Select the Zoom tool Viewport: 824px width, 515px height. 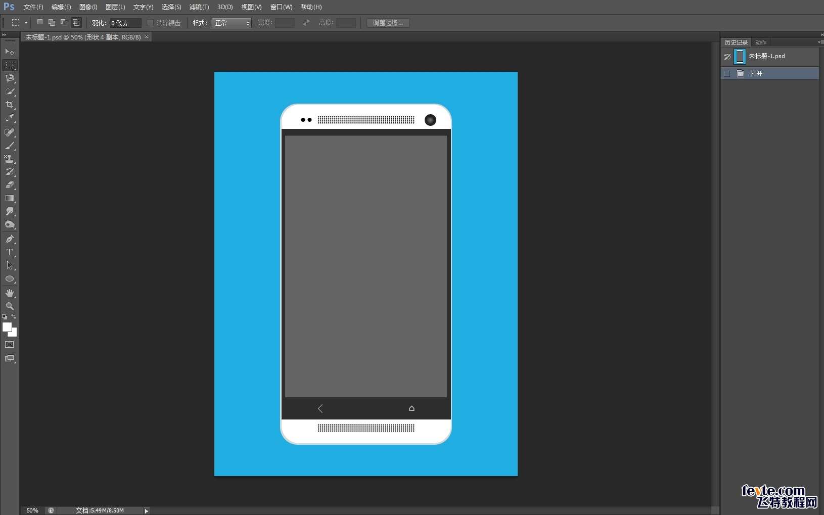10,306
